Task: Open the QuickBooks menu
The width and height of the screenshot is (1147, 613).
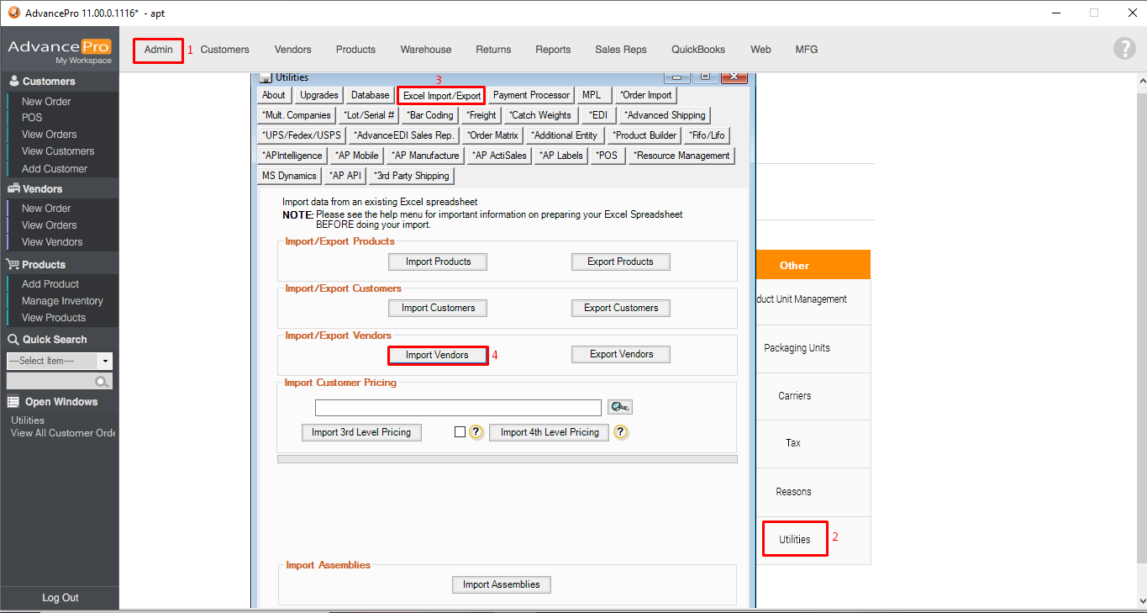Action: [x=697, y=50]
